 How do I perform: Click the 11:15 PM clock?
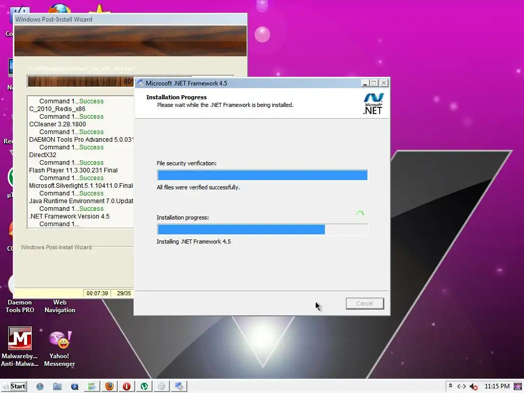(x=497, y=386)
